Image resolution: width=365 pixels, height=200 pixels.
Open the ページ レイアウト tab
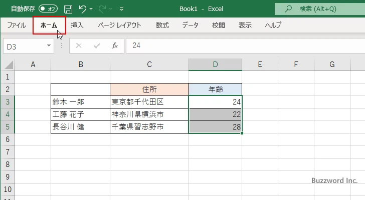tap(119, 25)
